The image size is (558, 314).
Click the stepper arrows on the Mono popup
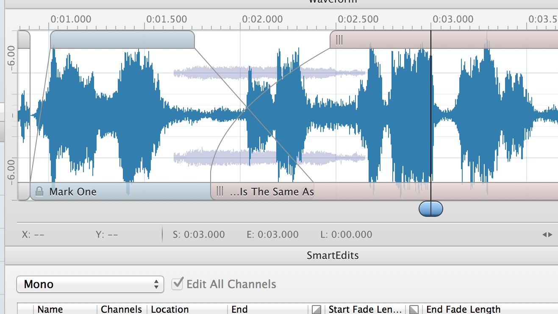point(156,284)
